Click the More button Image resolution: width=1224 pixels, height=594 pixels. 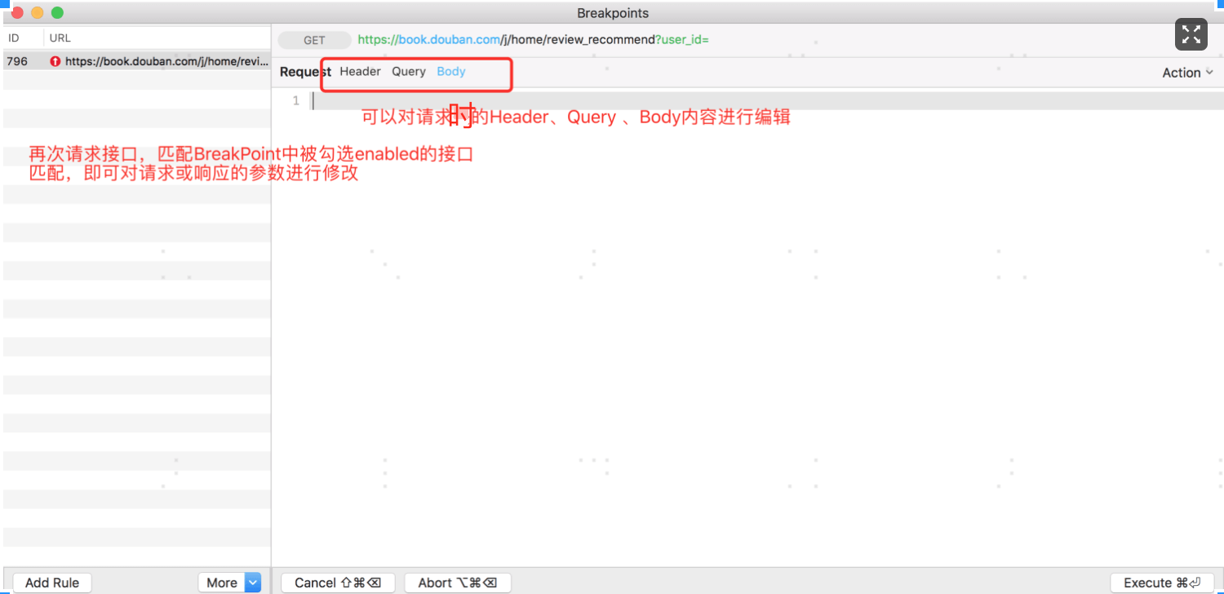(x=221, y=583)
